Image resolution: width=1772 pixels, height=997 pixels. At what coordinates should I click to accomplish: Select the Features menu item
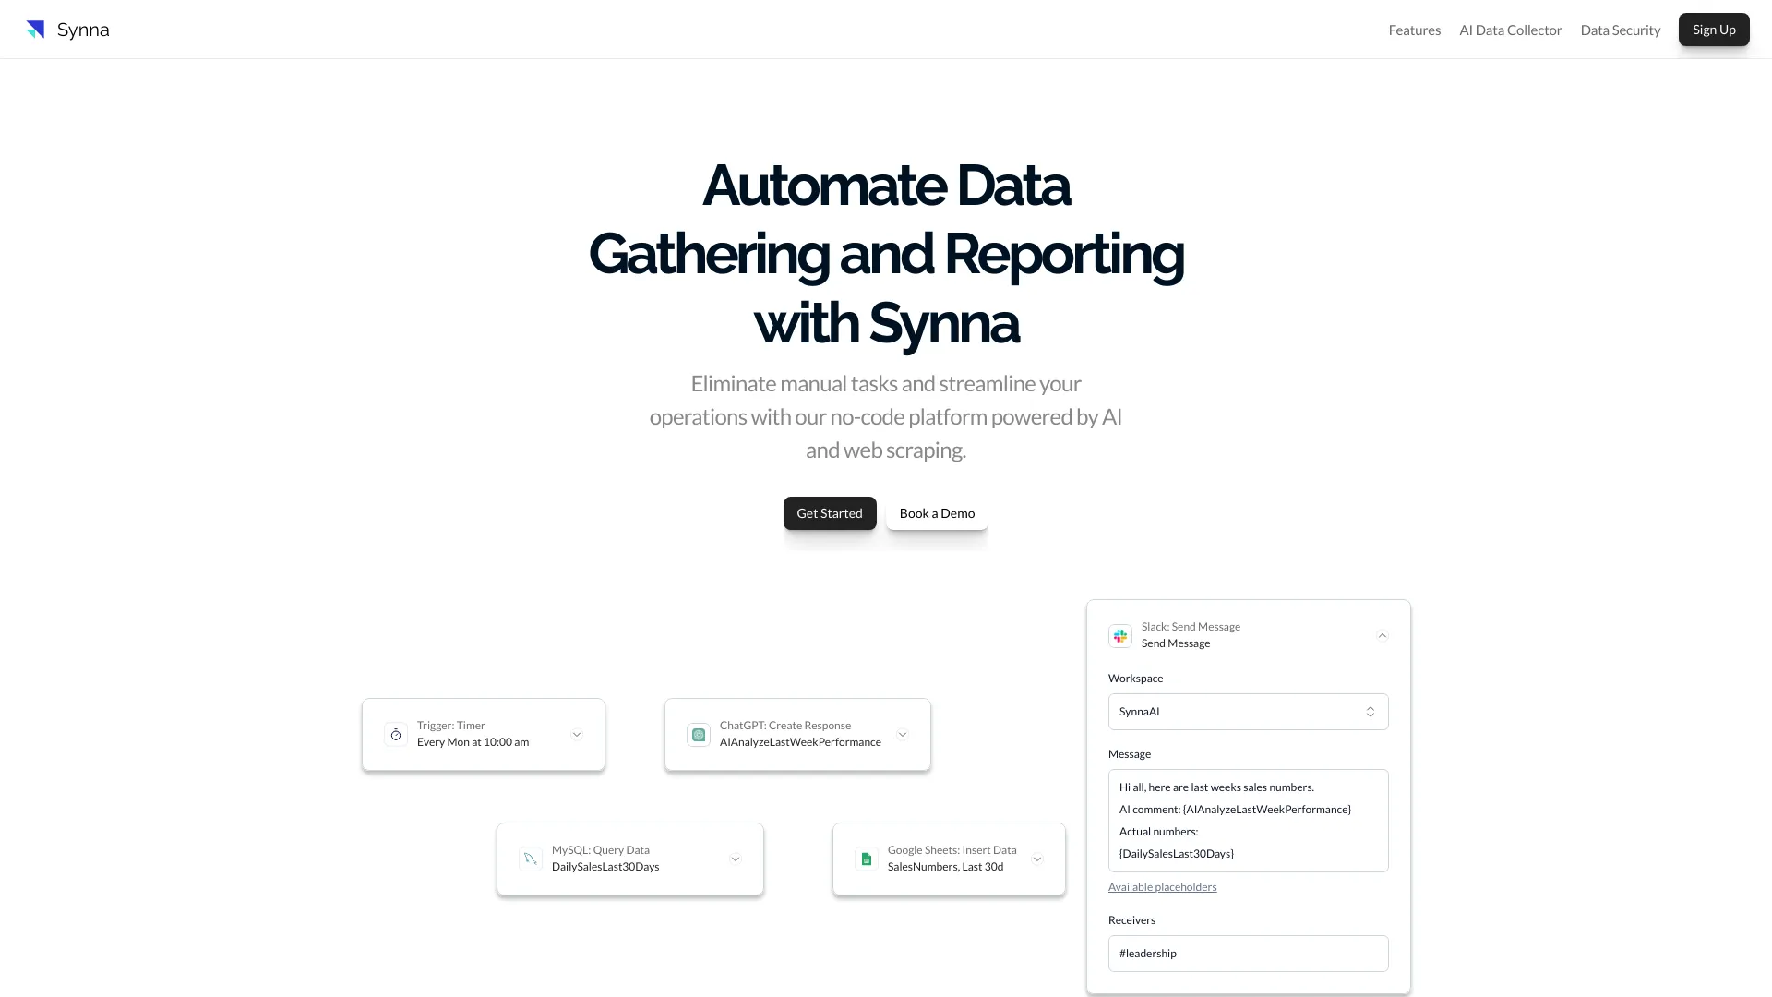coord(1414,30)
